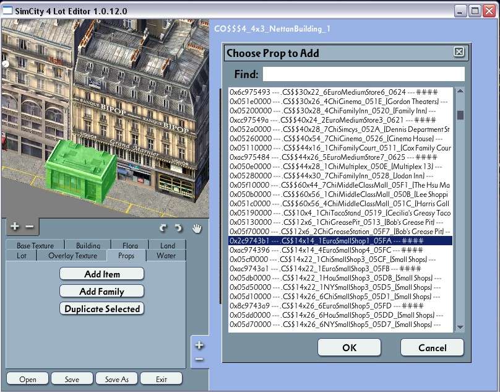500x392 pixels.
Task: Switch to the Base Texture tab
Action: click(x=35, y=245)
